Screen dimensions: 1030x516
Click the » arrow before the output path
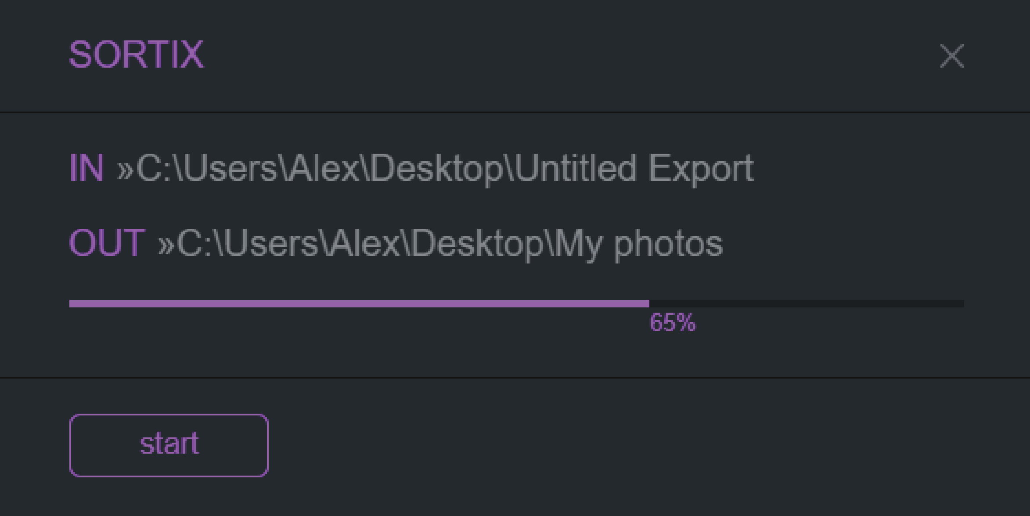point(166,244)
